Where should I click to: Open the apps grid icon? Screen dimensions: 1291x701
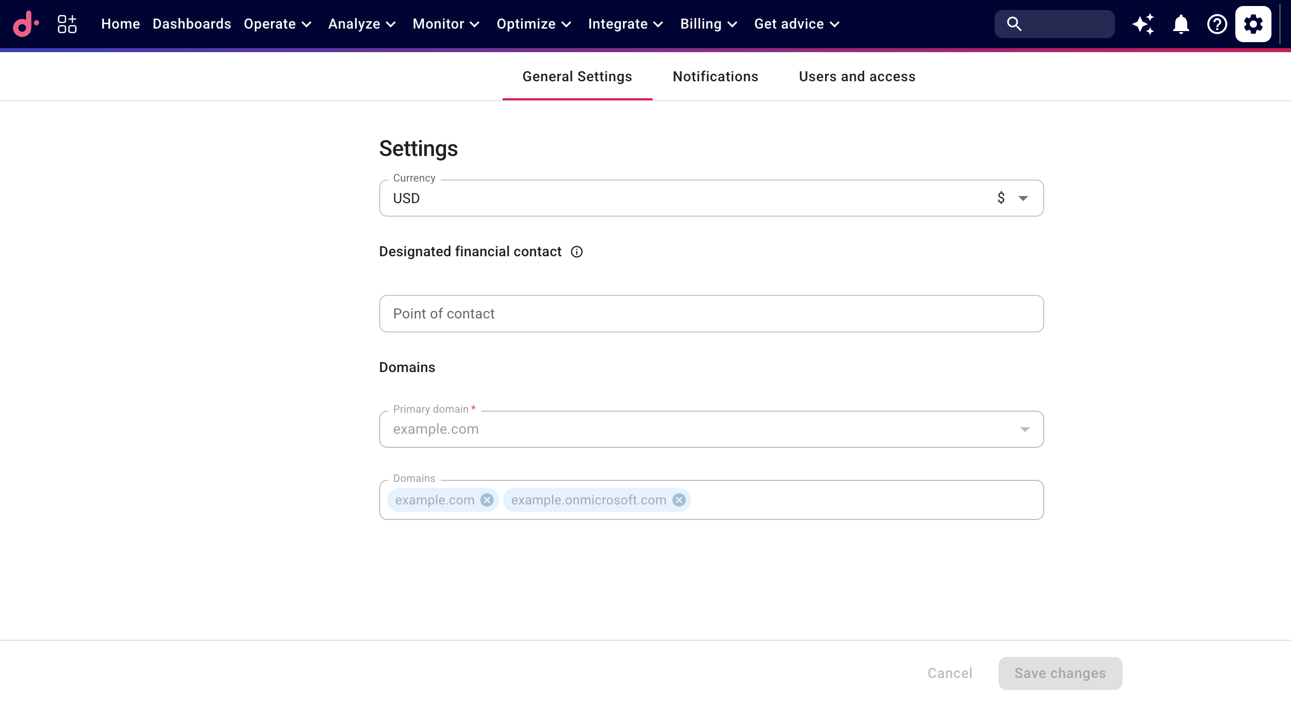67,24
